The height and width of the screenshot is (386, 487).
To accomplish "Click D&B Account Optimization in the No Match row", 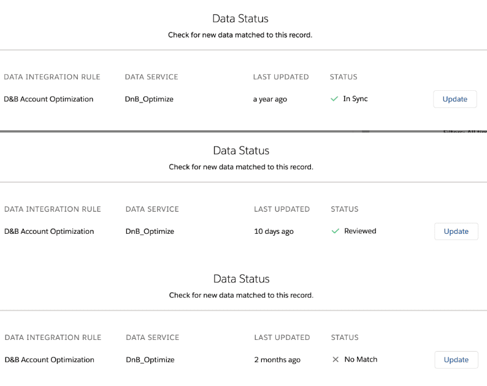I will coord(49,360).
